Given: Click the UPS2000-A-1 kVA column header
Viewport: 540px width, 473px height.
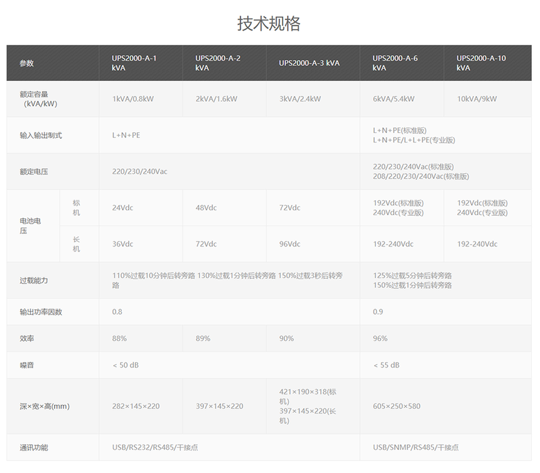Looking at the screenshot, I should 134,63.
